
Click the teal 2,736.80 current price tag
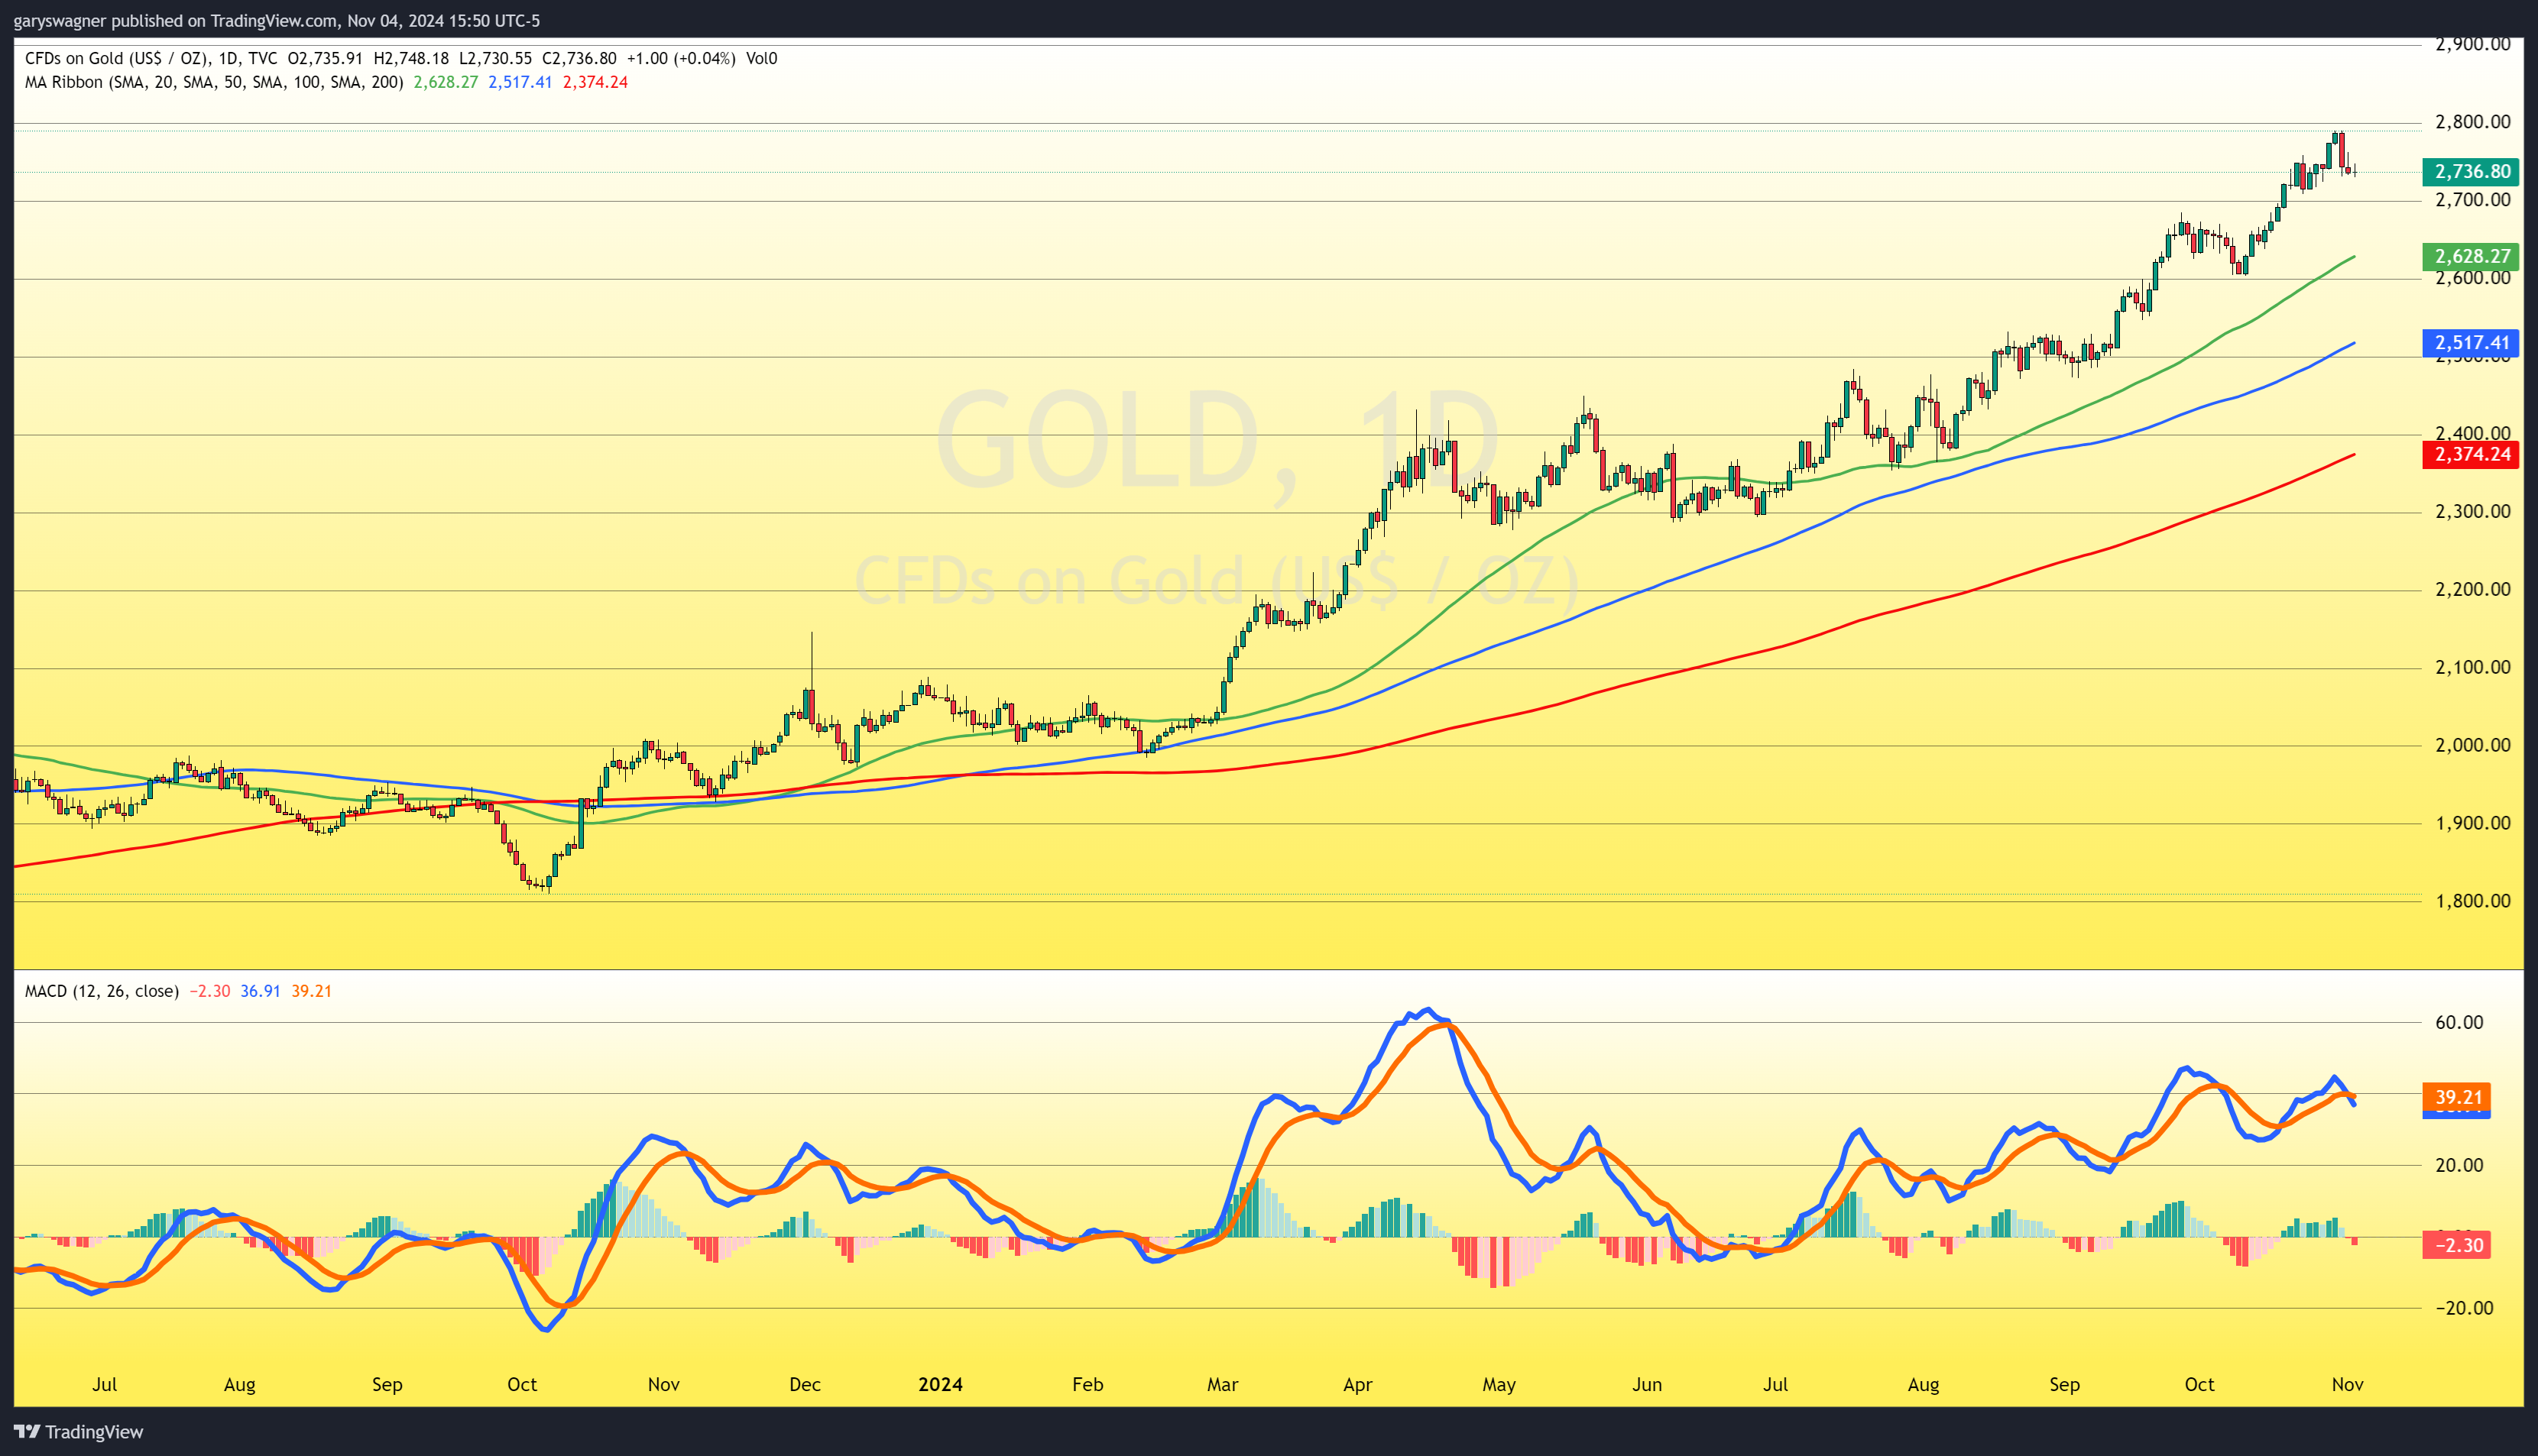[x=2470, y=172]
